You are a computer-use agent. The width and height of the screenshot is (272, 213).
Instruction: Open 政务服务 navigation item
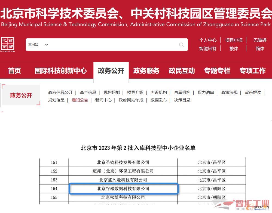coord(146,71)
